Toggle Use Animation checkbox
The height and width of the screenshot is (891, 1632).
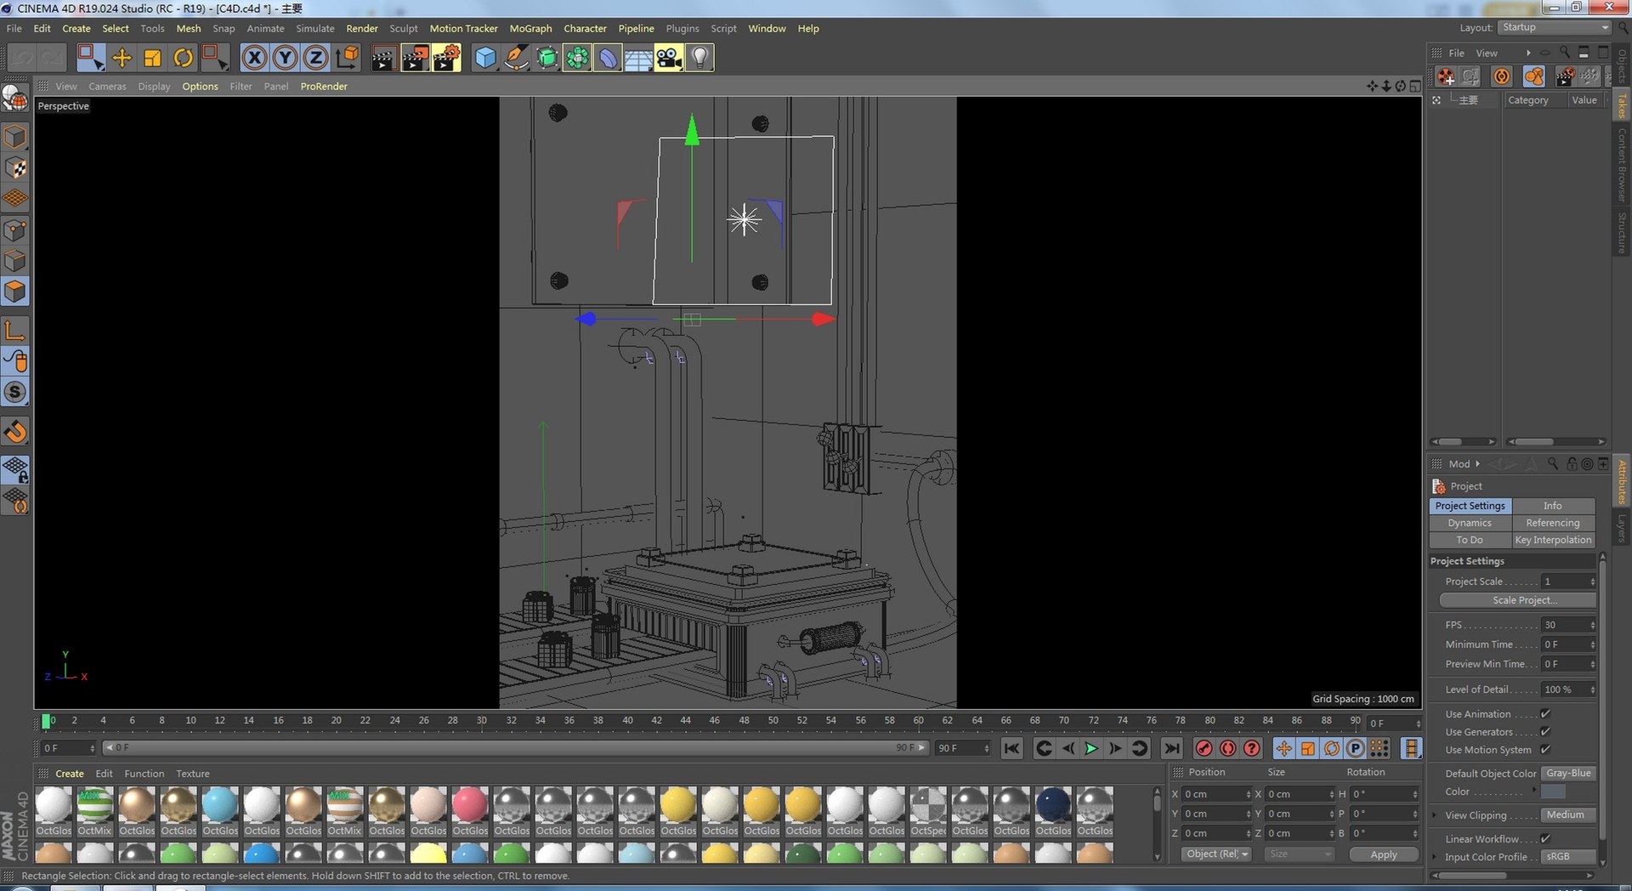tap(1545, 714)
